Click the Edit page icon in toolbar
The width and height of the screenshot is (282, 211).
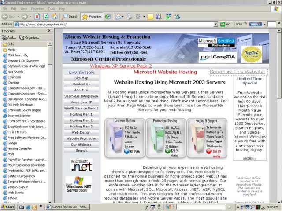coord(138,17)
